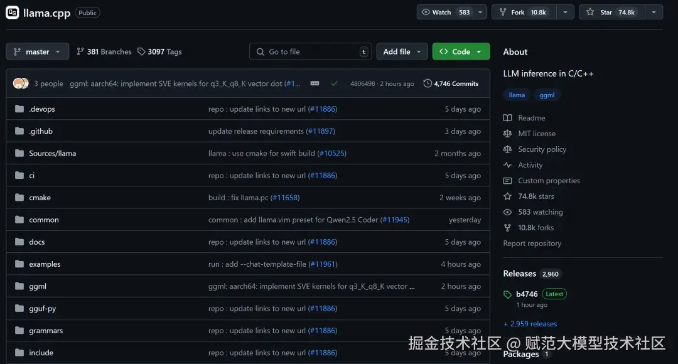Open the repository Activity graph
The width and height of the screenshot is (678, 364).
pos(530,164)
